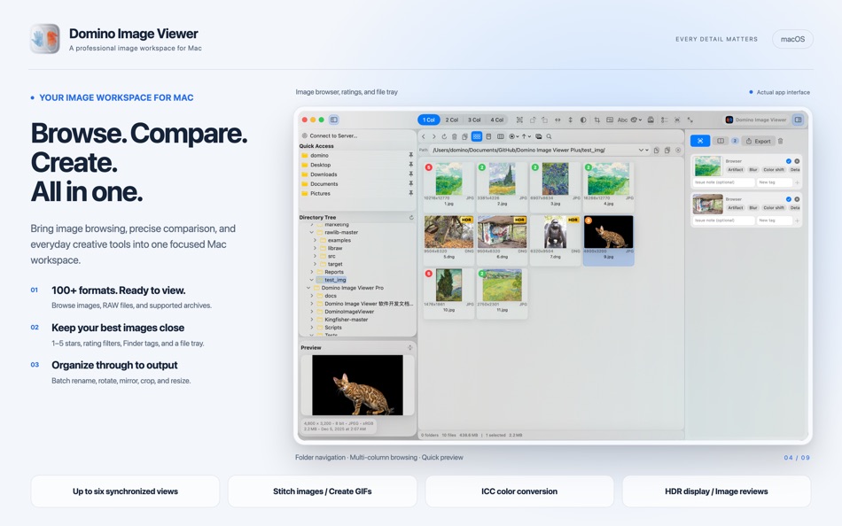Click the second item's Color shift tag
The height and width of the screenshot is (526, 842).
click(773, 208)
